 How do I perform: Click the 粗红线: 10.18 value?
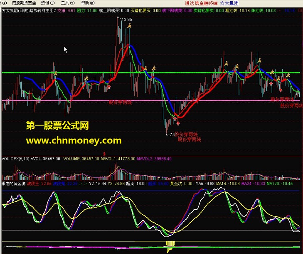(x=237, y=11)
